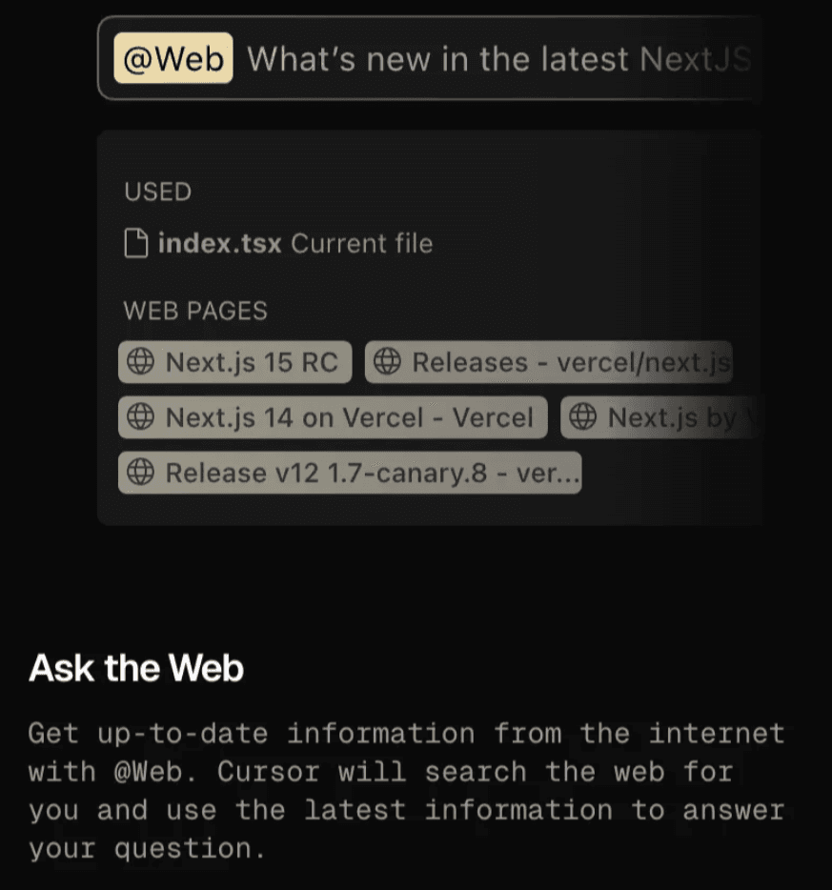
Task: Click the globe icon on Release v12 chip
Action: pos(140,473)
